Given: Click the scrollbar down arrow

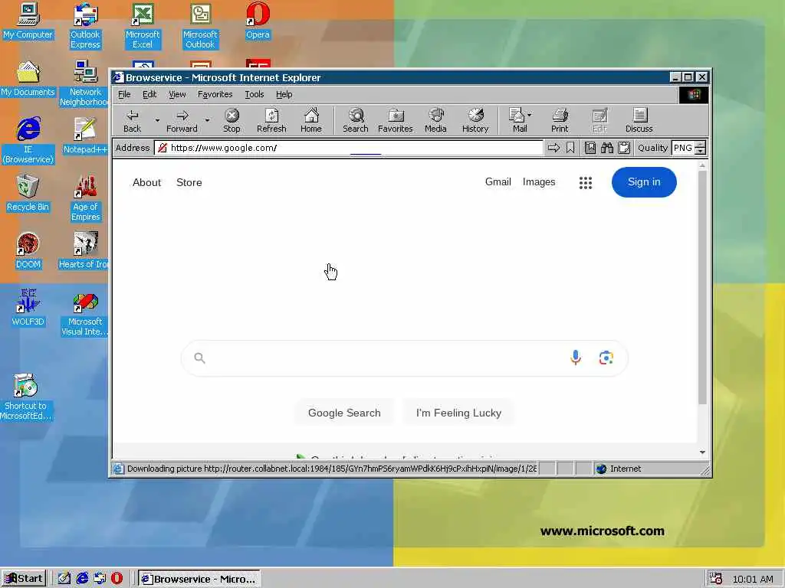Looking at the screenshot, I should [x=702, y=452].
